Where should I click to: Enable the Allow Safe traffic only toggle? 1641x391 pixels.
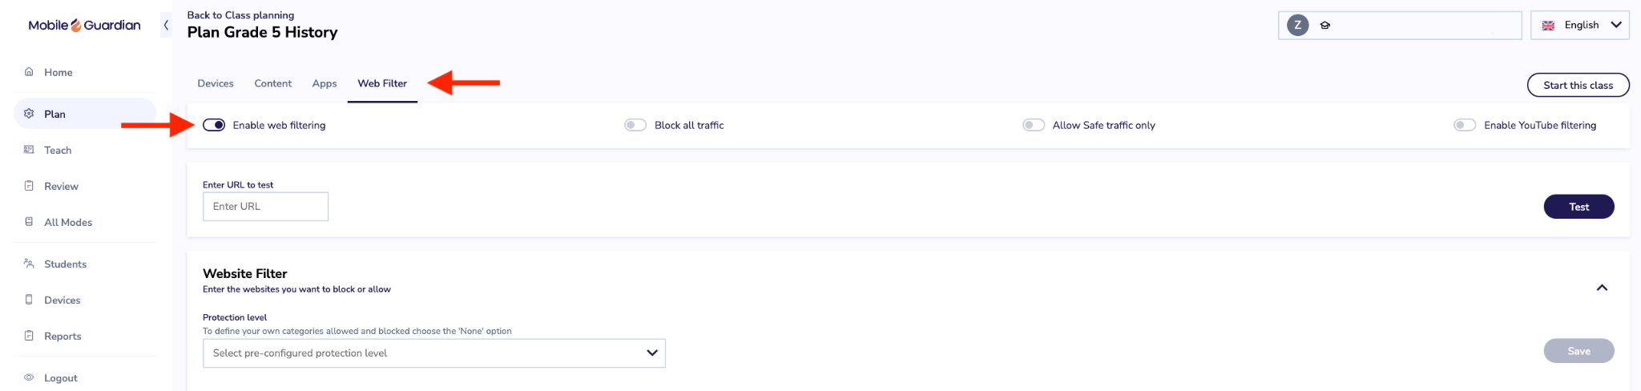point(1034,125)
